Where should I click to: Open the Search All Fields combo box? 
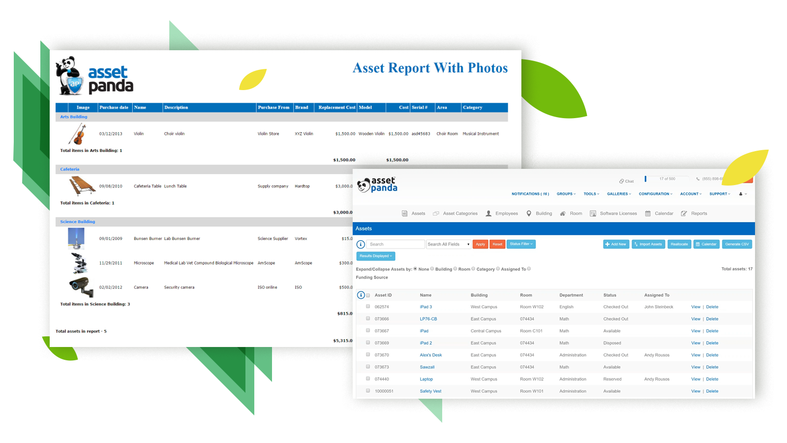tap(449, 244)
